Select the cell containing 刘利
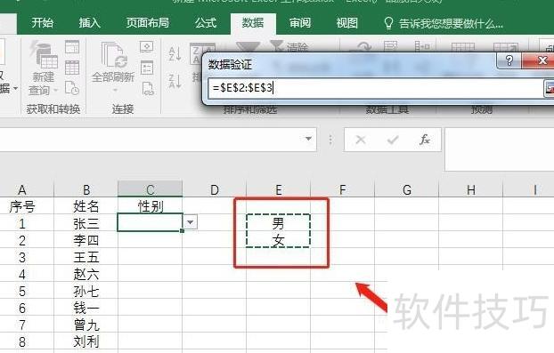Screen dimensions: 554x353 tap(86, 341)
